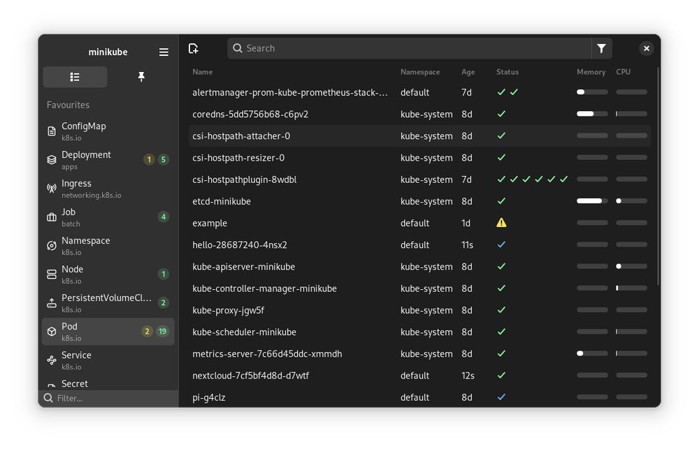Open the hamburger menu beside minikube
The image size is (699, 449).
164,52
